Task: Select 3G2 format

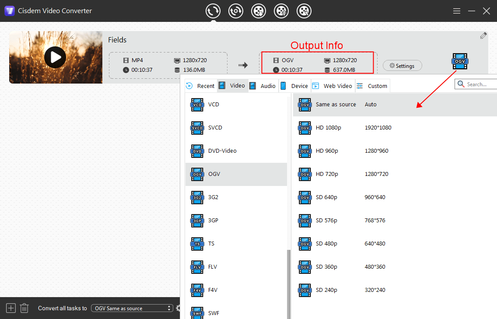Action: pyautogui.click(x=236, y=197)
